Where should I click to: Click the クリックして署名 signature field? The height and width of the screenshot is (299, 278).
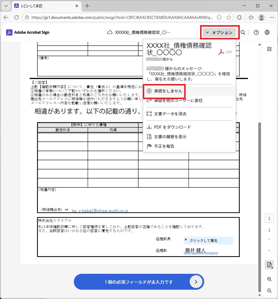coord(208,240)
